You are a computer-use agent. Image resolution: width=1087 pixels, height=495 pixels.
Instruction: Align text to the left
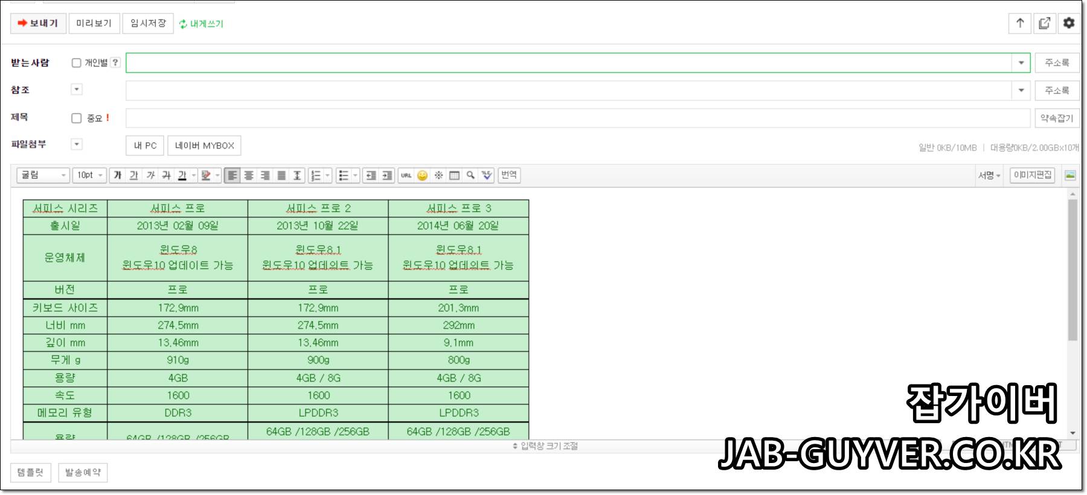(x=232, y=175)
